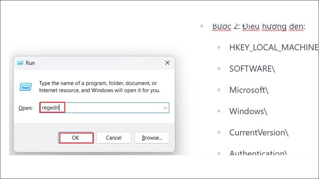Select the SOFTWARE\ list item
The height and width of the screenshot is (179, 319).
252,69
